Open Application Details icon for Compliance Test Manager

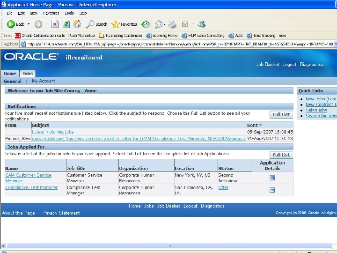pyautogui.click(x=272, y=190)
